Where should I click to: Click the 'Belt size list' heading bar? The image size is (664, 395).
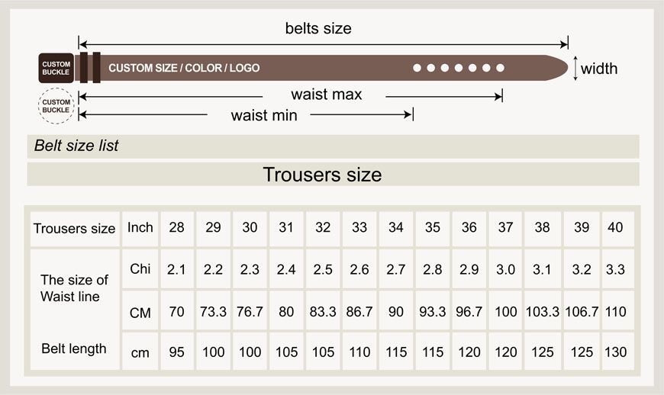pyautogui.click(x=334, y=146)
